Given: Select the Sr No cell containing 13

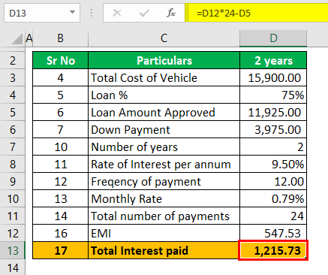Looking at the screenshot, I should pyautogui.click(x=61, y=198).
